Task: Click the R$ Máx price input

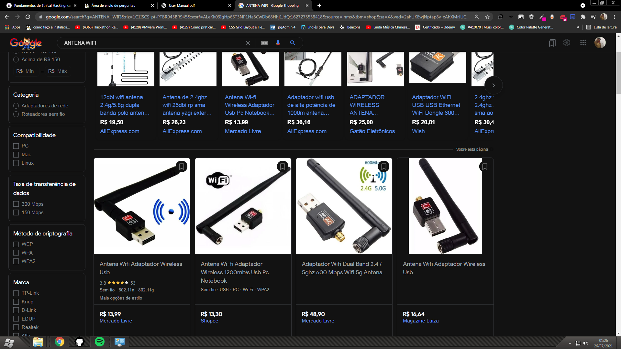Action: click(x=58, y=71)
